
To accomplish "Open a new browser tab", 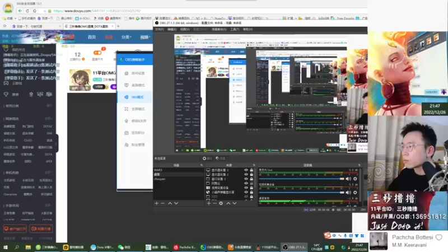I will 118,26.
